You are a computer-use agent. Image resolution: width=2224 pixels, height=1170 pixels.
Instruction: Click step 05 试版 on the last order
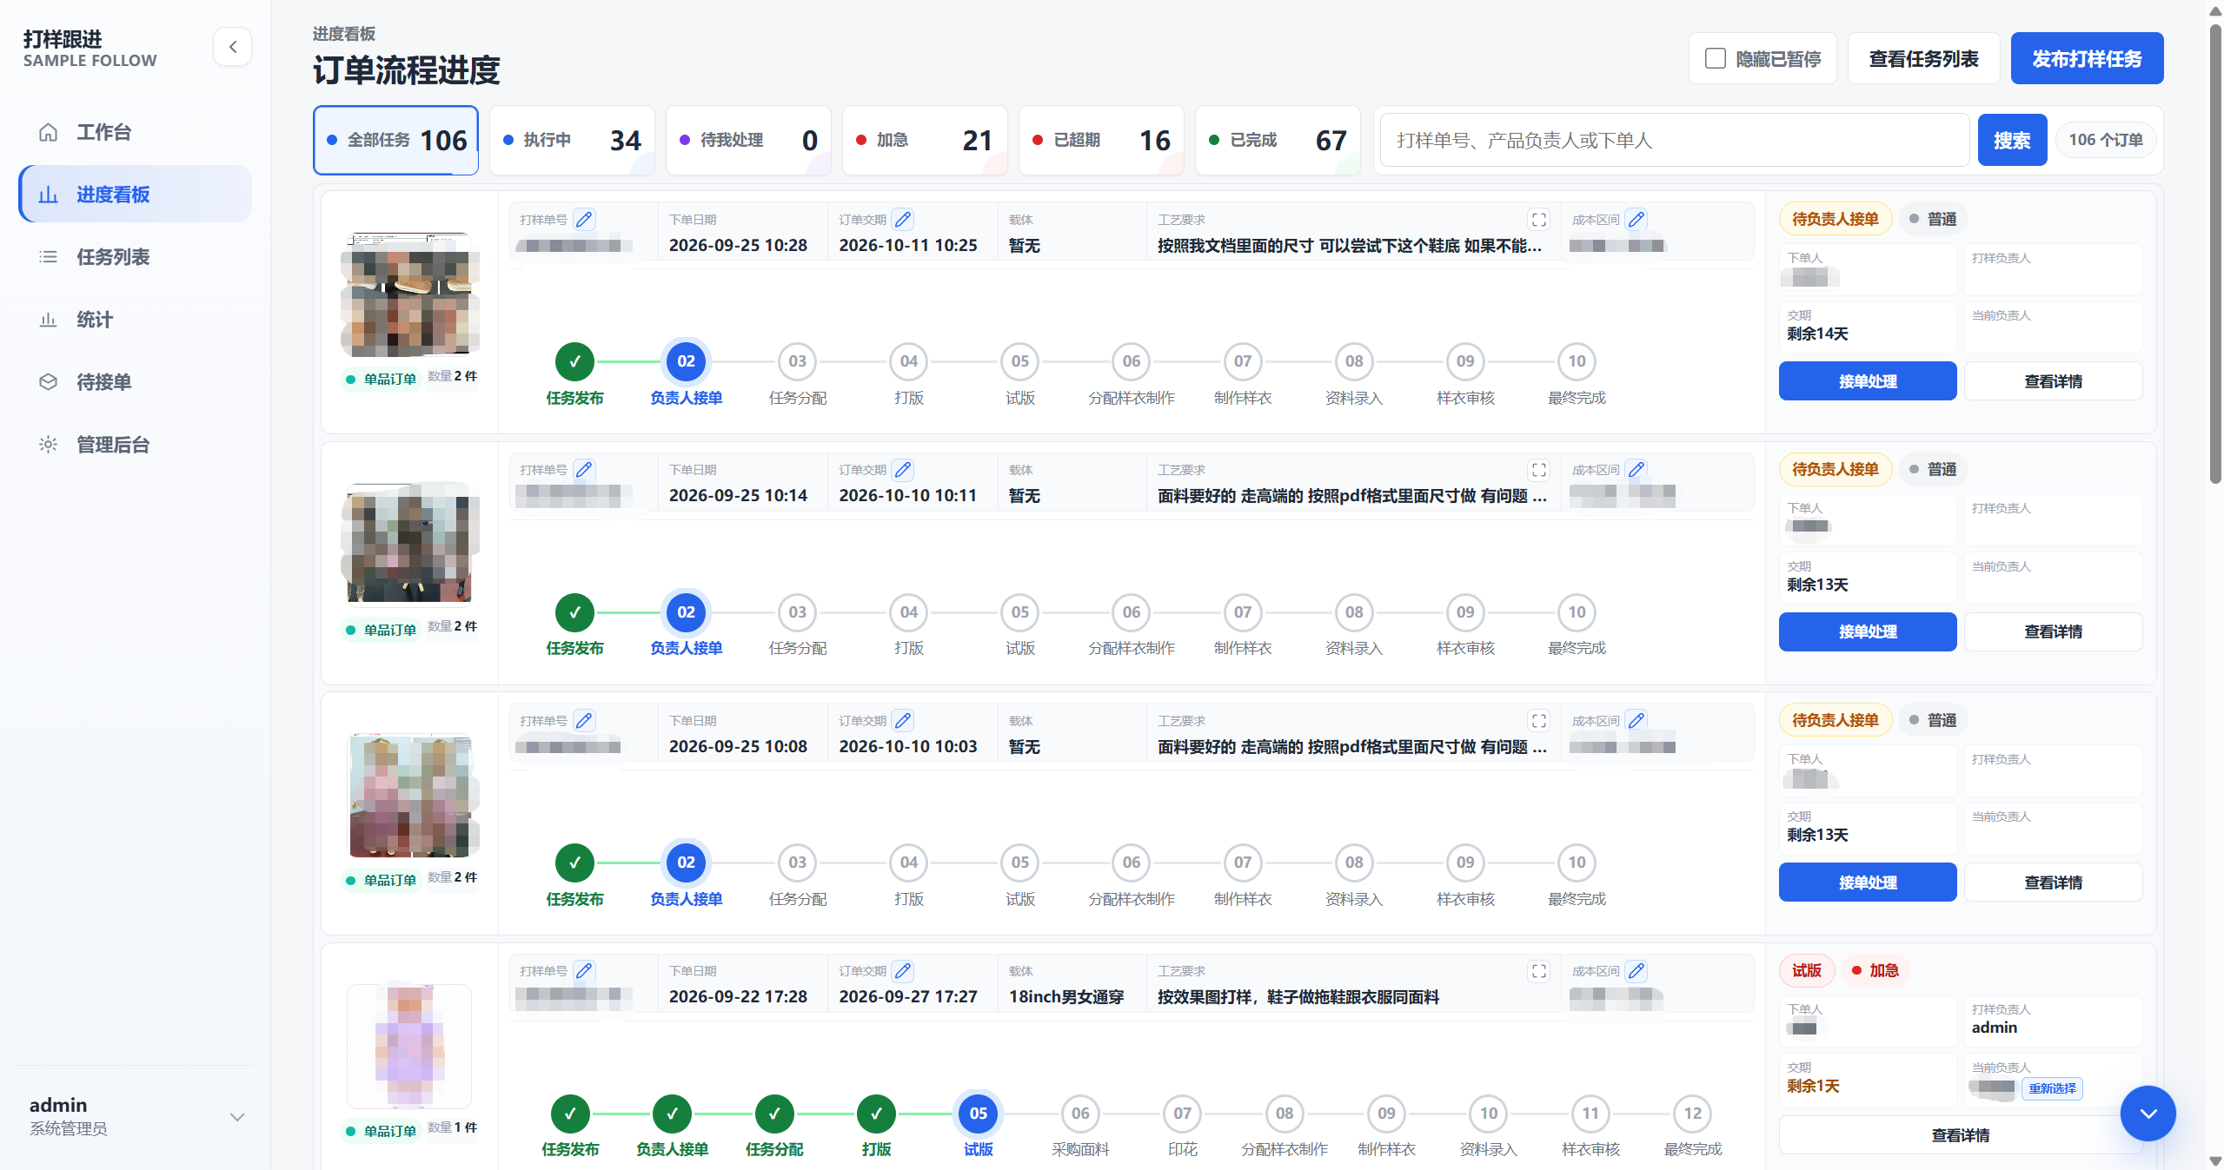coord(979,1114)
